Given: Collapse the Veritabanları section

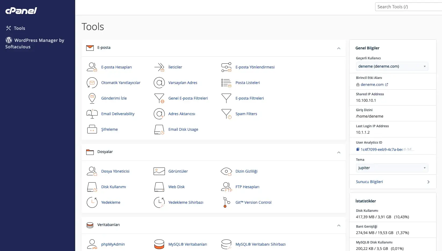Looking at the screenshot, I should tap(339, 225).
